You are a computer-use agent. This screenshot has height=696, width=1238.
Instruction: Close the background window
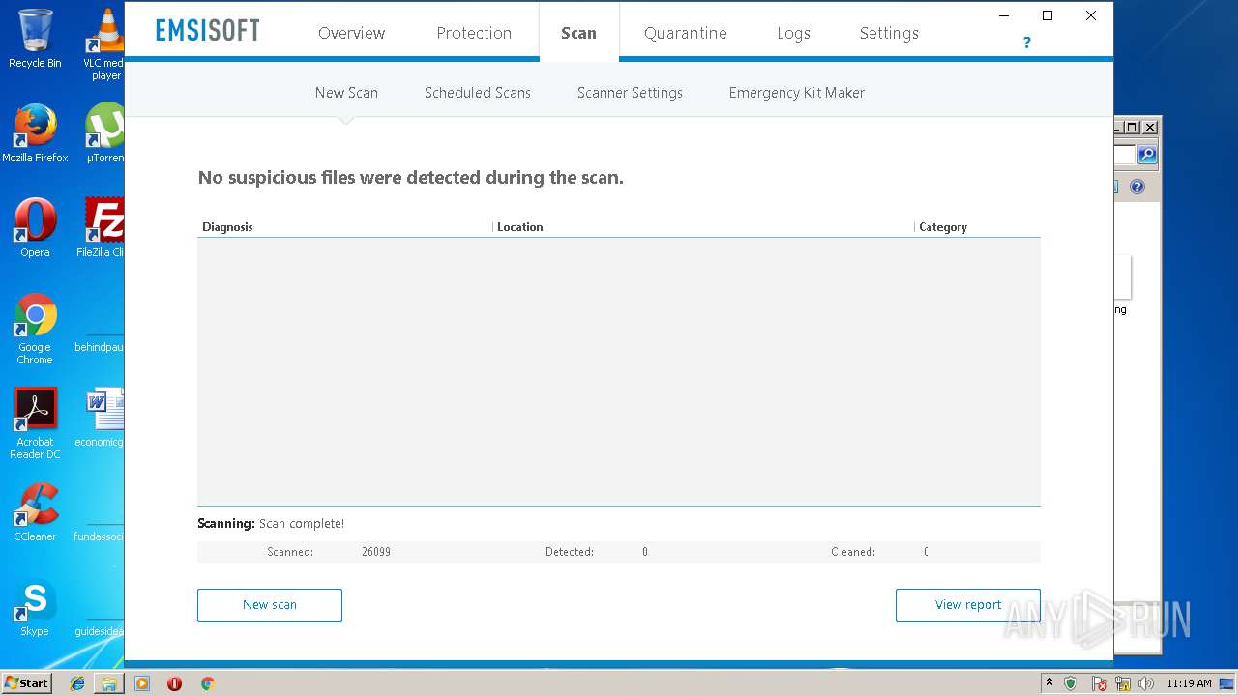tap(1150, 128)
